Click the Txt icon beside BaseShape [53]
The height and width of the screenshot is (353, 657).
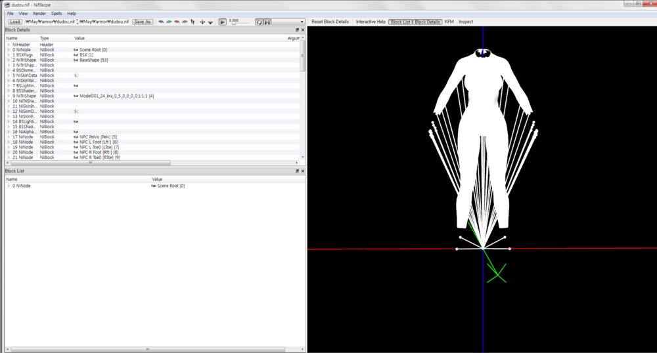(76, 60)
